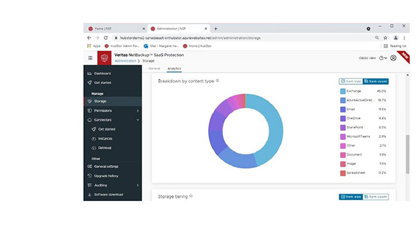Click the address bar zoom magnifier icon
Viewport: 416px width, 227px height.
click(x=376, y=38)
